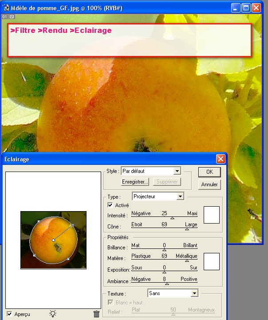Uncheck the Activé light checkbox
This screenshot has height=320, width=268.
110,205
